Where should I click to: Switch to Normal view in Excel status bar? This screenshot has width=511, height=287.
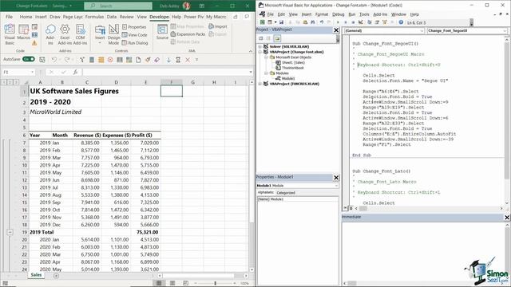(159, 283)
